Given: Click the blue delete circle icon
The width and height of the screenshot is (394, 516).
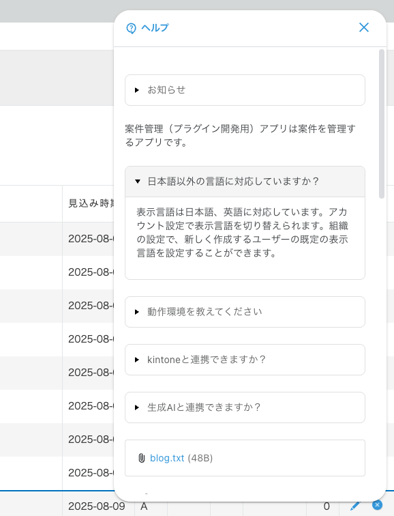Looking at the screenshot, I should coord(377,505).
